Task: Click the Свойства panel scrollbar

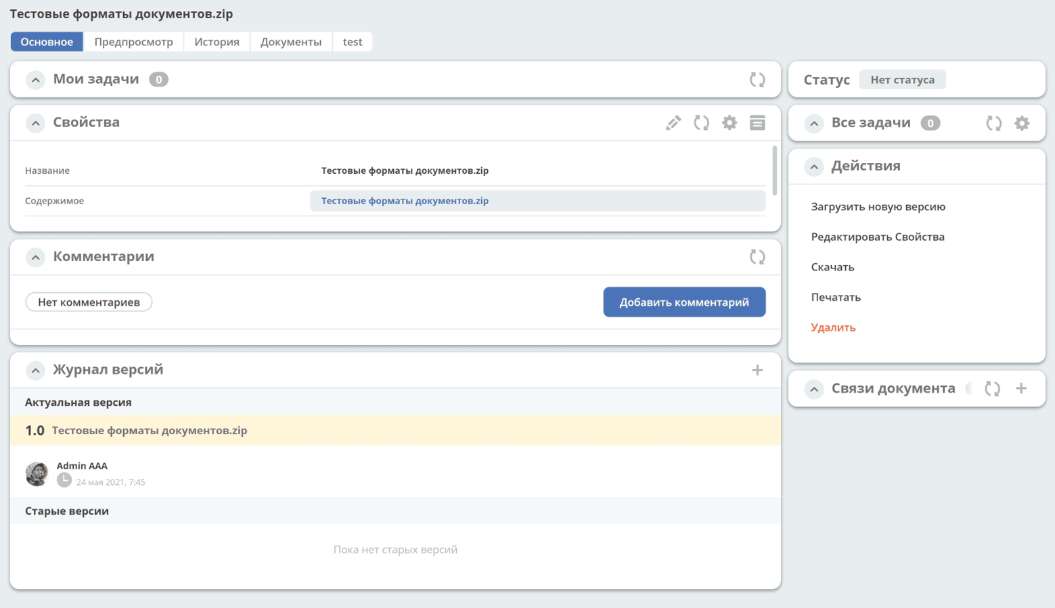Action: tap(775, 170)
